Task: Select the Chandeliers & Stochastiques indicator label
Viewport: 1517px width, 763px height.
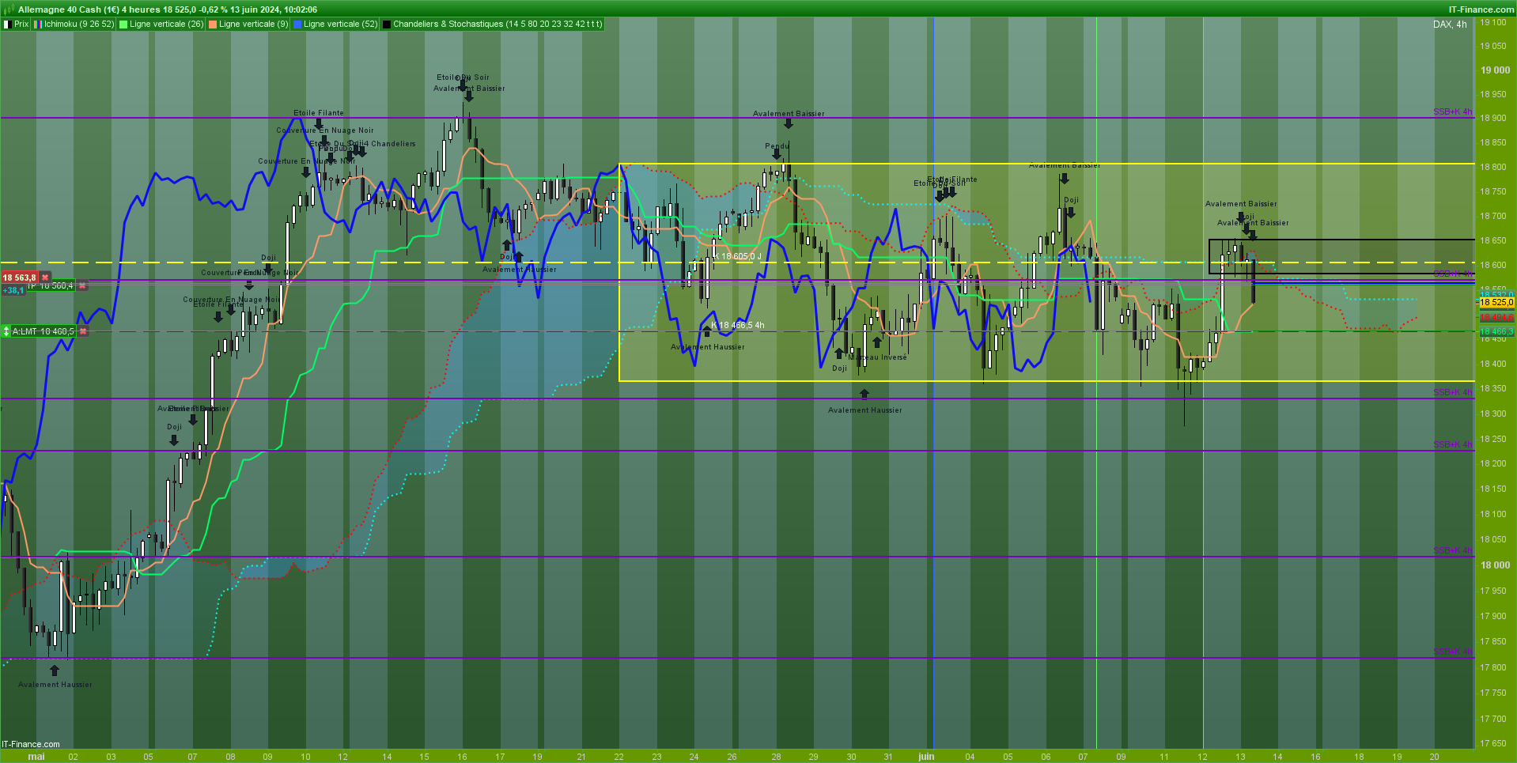Action: point(497,25)
